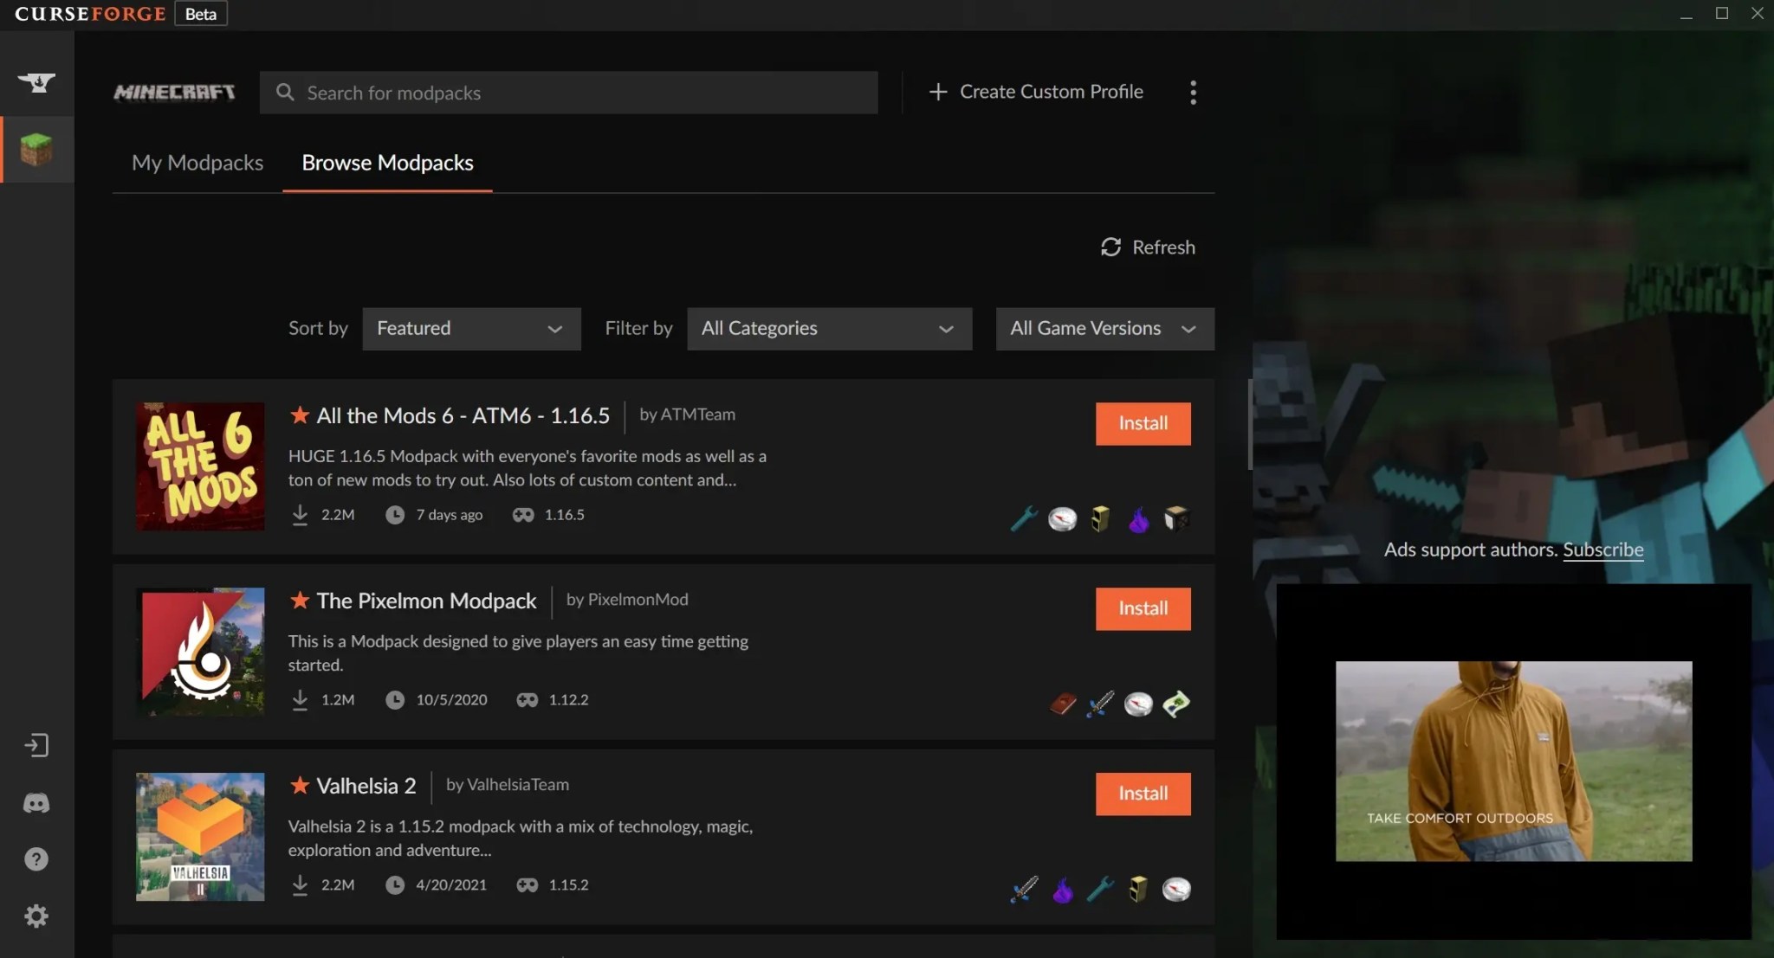
Task: Click purple flame magic category icon on ATM6
Action: [x=1138, y=519]
